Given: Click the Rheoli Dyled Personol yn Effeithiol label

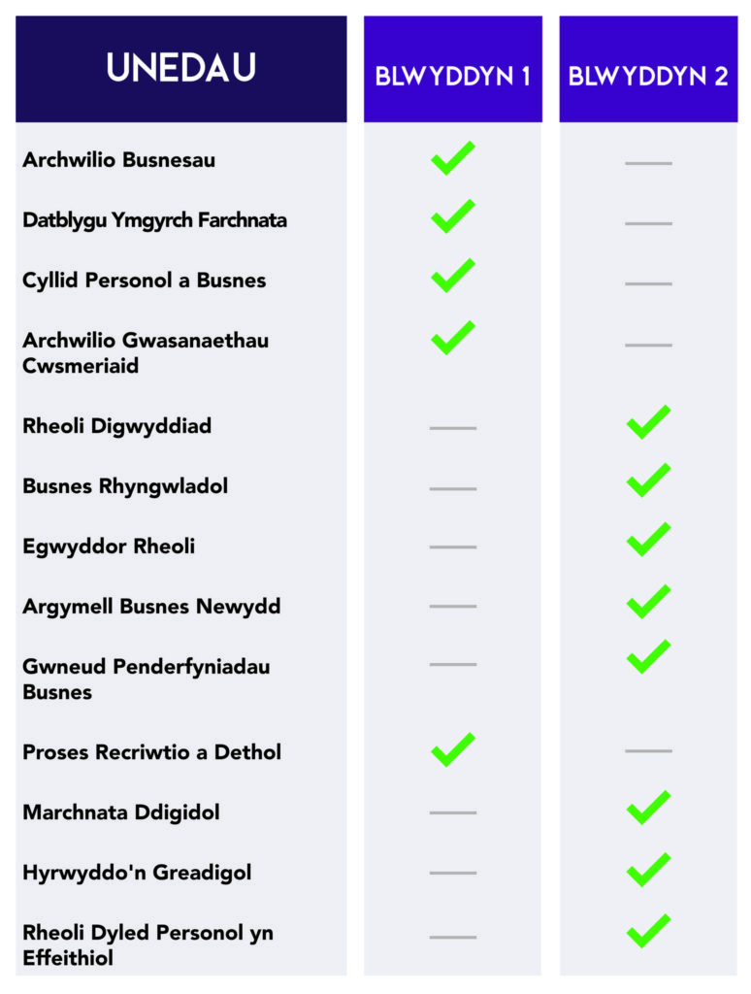Looking at the screenshot, I should pos(147,945).
